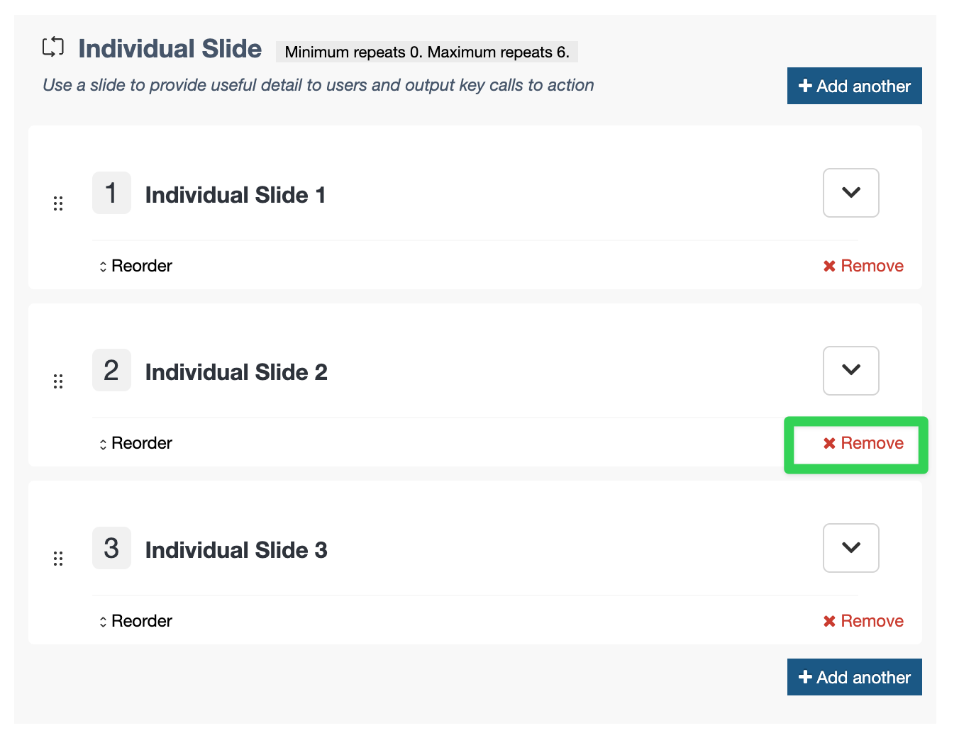Remove Individual Slide 2
The image size is (959, 733).
[863, 444]
